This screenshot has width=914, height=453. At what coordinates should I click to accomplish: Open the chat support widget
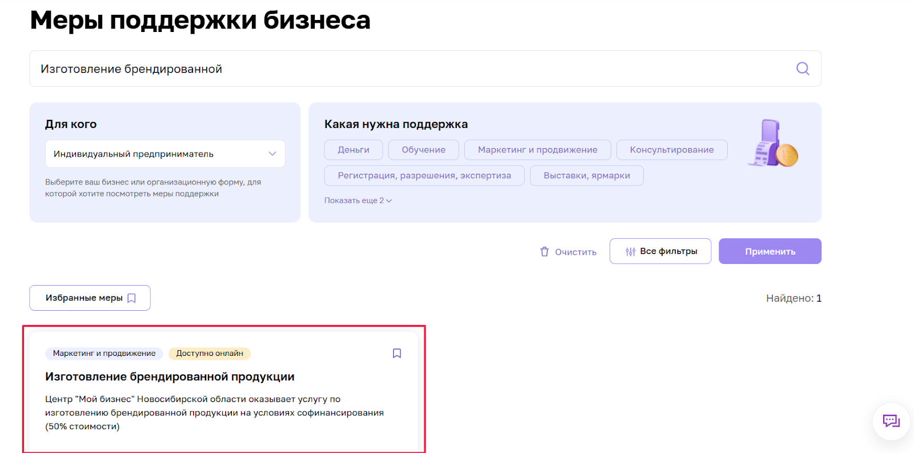891,422
